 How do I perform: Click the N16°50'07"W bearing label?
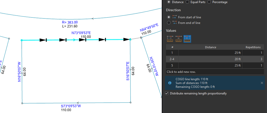tap(20, 72)
